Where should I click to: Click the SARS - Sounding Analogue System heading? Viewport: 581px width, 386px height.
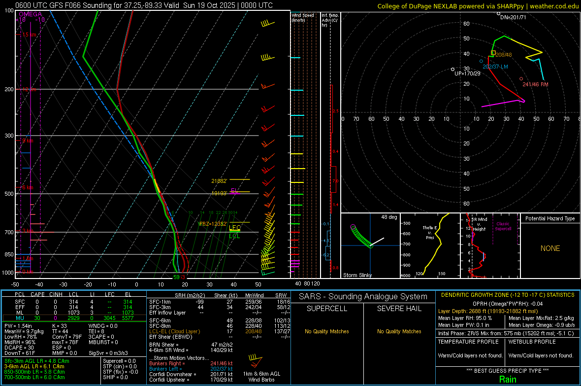(x=363, y=297)
